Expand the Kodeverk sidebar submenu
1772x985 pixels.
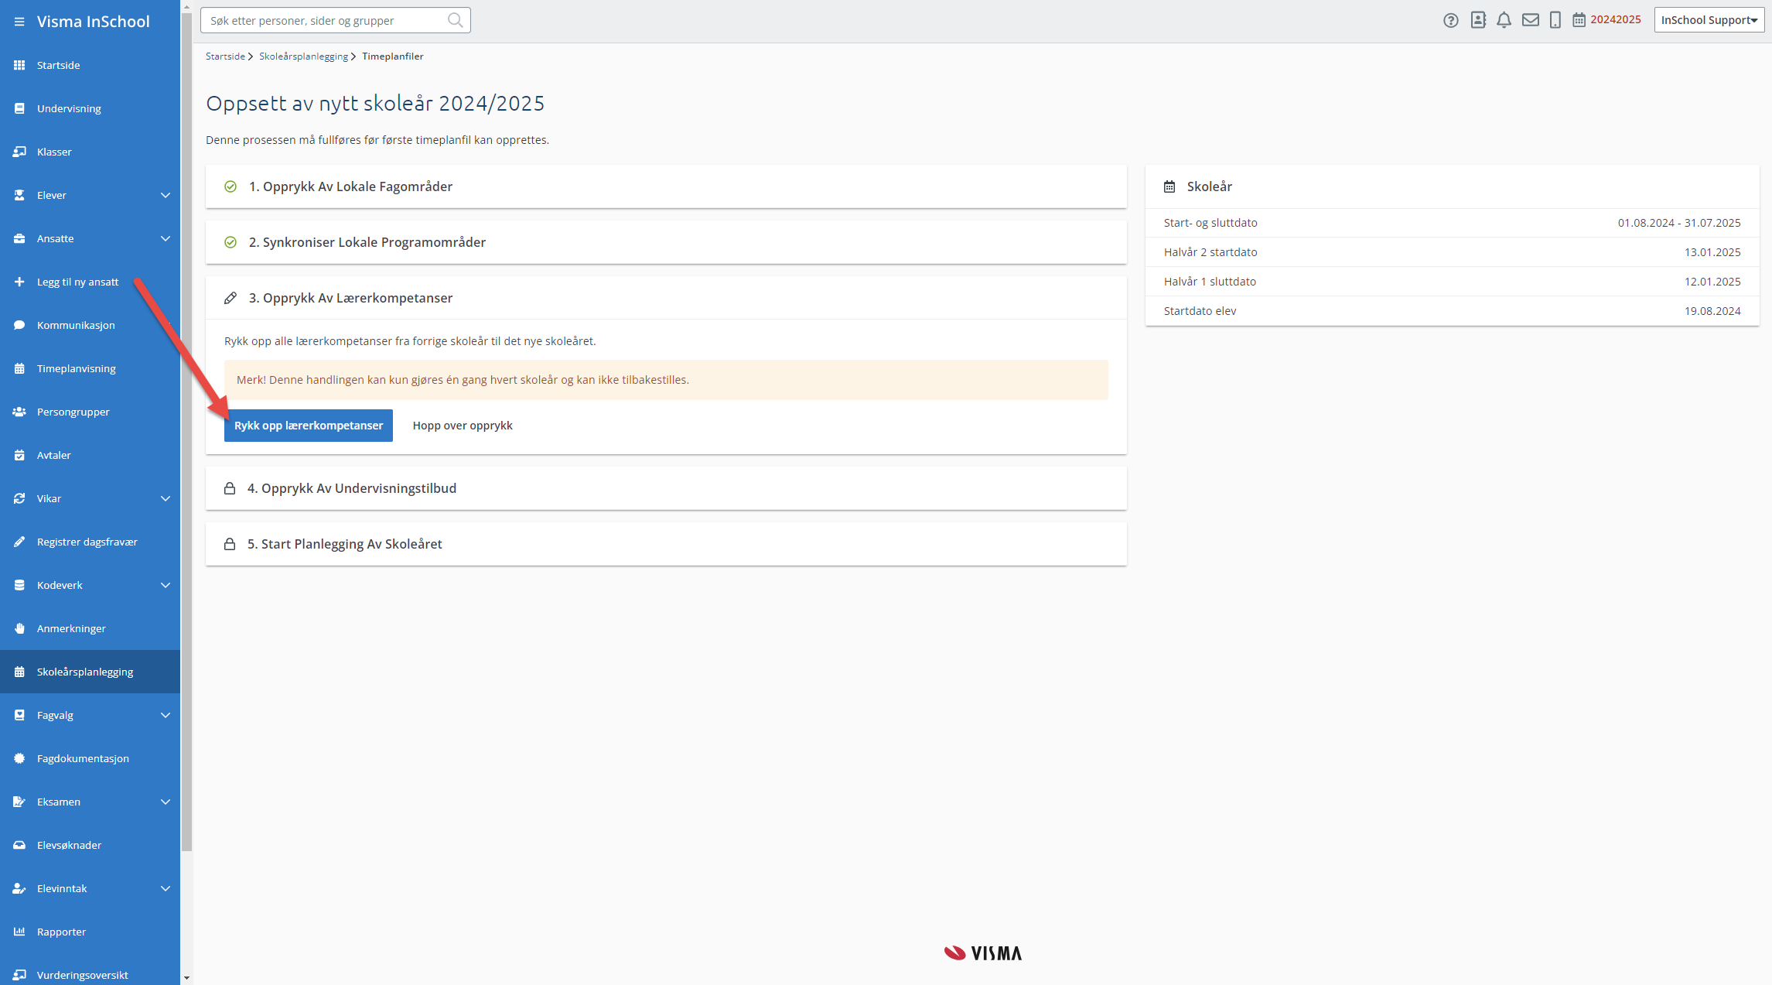(x=165, y=585)
